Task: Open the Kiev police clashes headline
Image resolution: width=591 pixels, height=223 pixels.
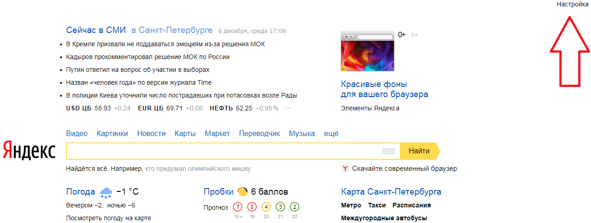Action: tap(182, 95)
